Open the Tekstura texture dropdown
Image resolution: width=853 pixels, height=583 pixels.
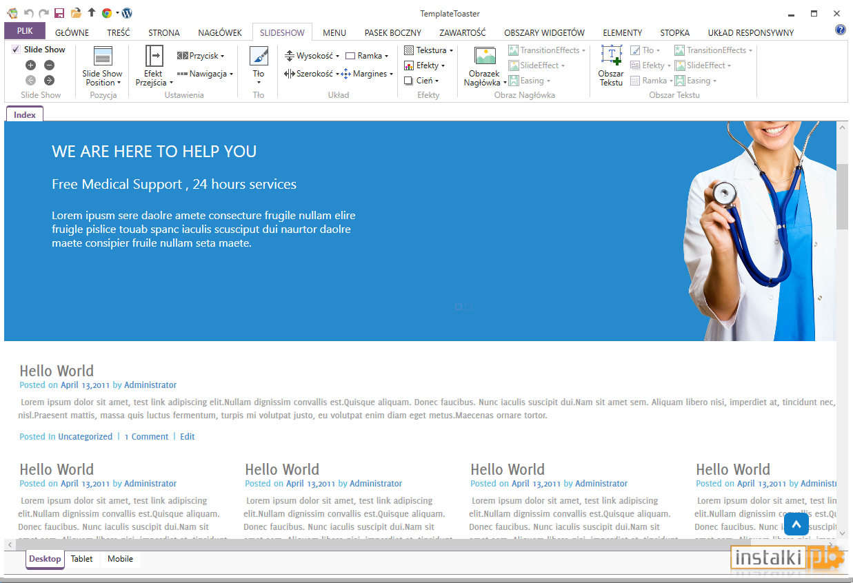coord(428,50)
